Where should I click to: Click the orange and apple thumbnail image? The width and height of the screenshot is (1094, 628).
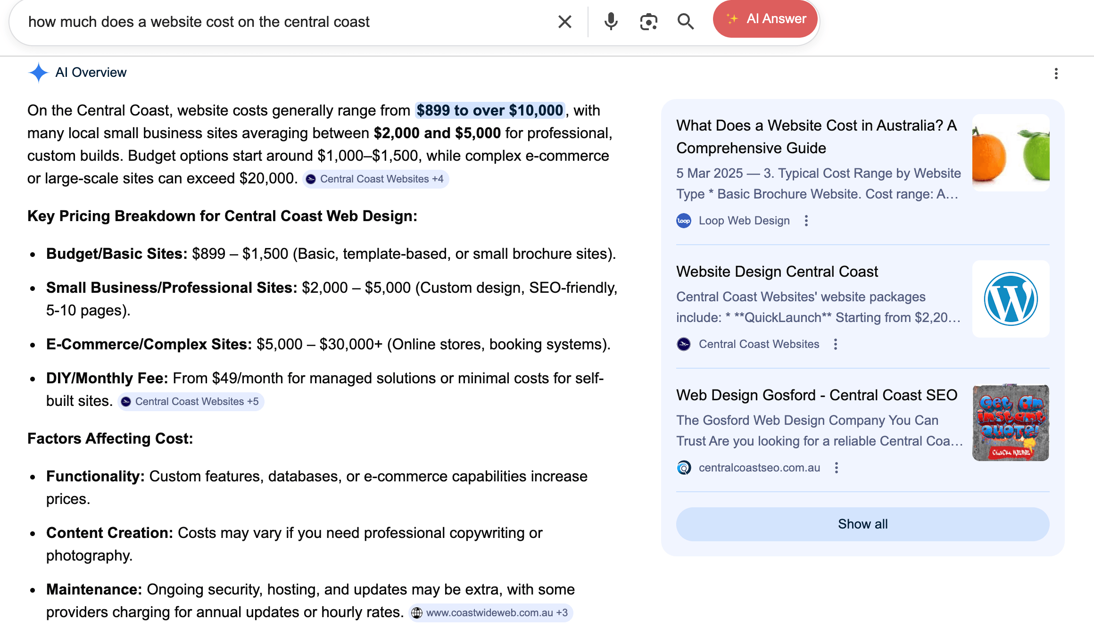point(1011,153)
